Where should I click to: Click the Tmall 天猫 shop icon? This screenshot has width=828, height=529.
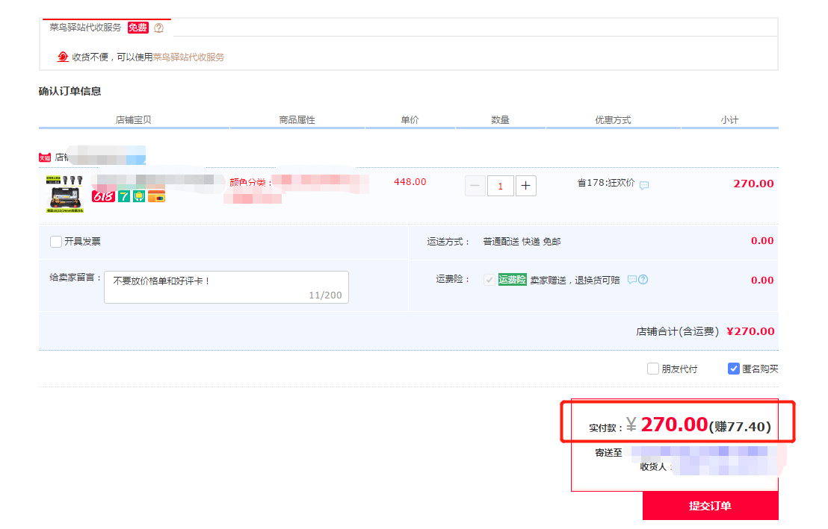45,157
